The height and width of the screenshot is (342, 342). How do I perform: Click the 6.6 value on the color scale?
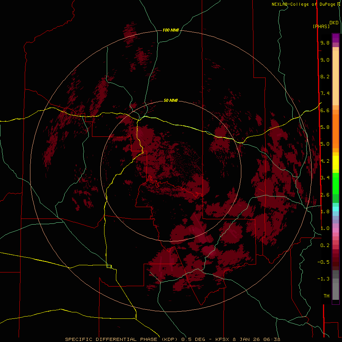click(x=325, y=110)
